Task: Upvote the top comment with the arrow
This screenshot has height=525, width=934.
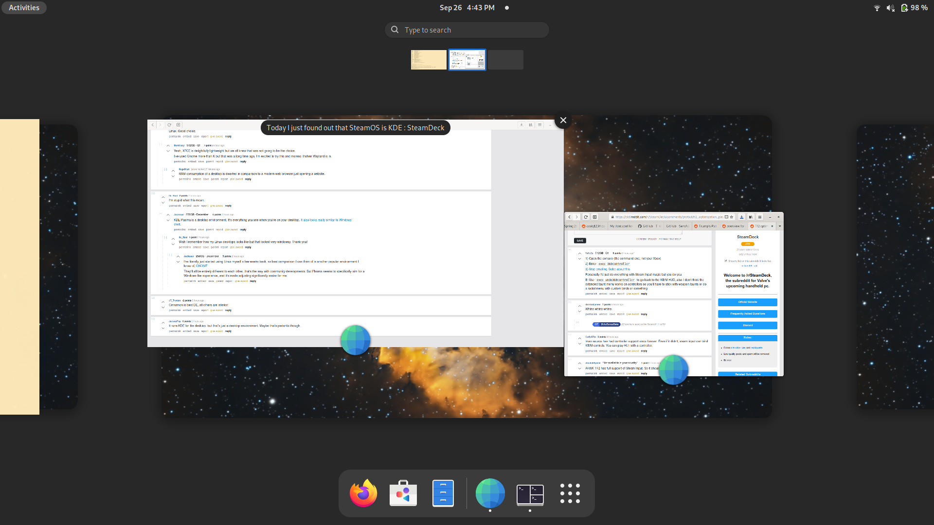Action: (x=579, y=253)
